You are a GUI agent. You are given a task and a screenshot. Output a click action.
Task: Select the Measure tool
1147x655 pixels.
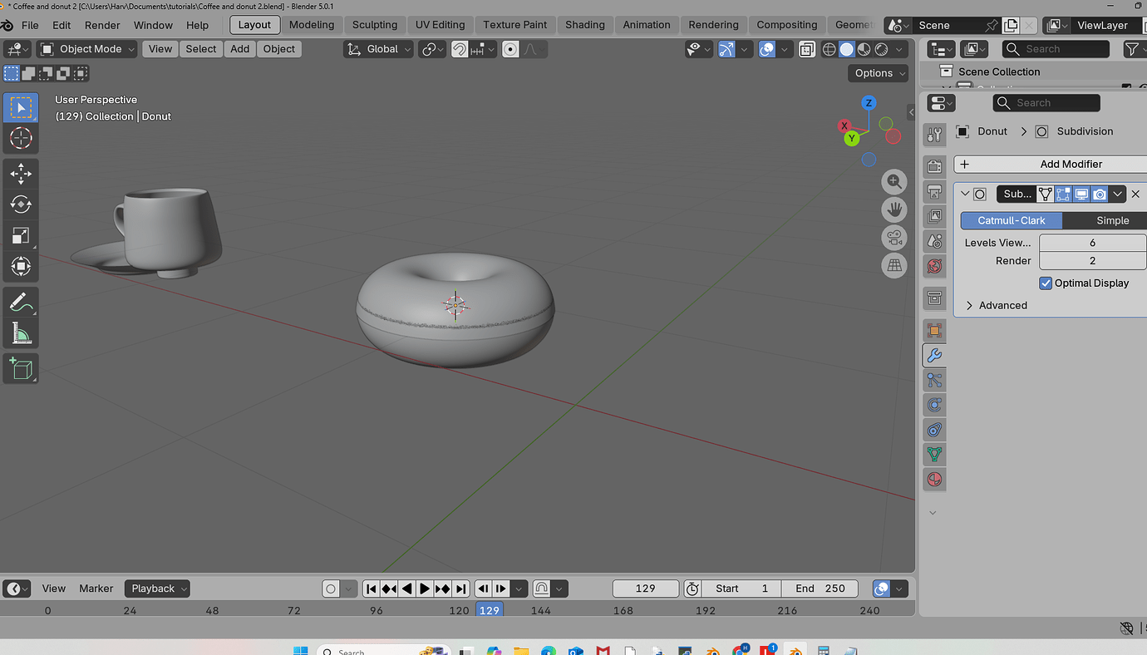(x=21, y=334)
